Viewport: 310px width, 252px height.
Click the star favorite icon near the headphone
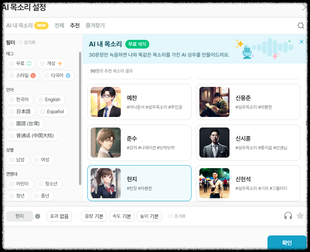click(300, 216)
